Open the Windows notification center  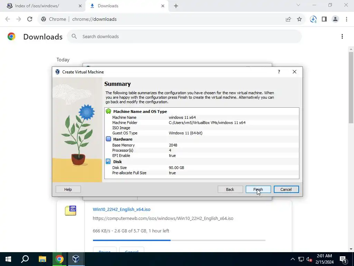343,259
